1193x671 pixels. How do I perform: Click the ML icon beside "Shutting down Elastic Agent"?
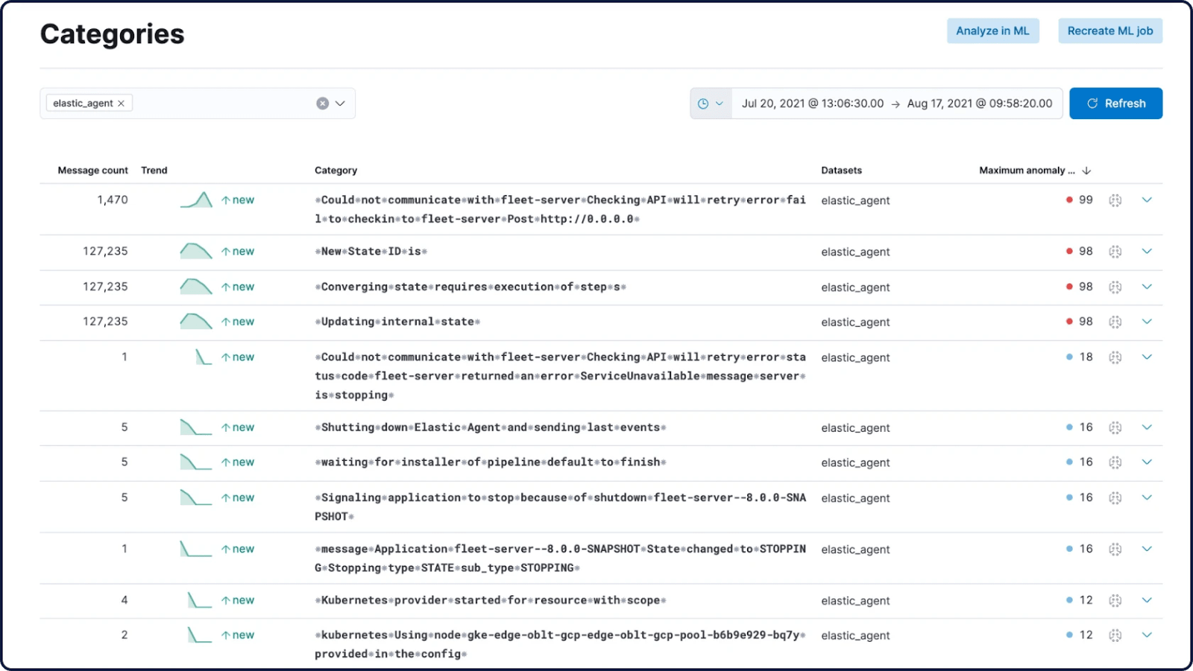point(1115,427)
